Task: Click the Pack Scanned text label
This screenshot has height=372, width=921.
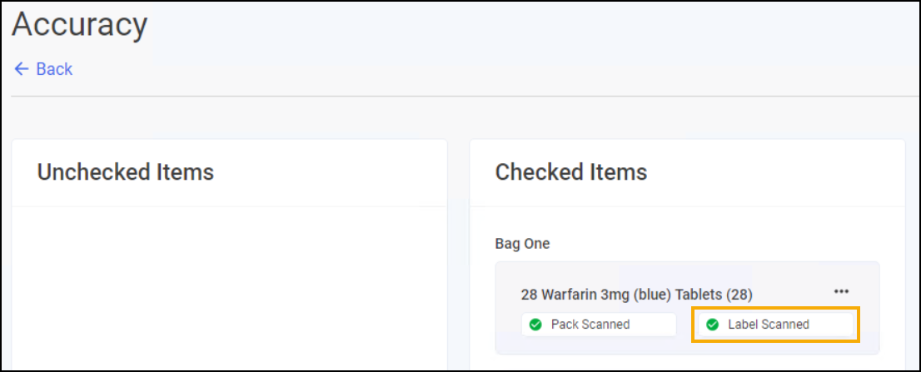Action: 590,325
